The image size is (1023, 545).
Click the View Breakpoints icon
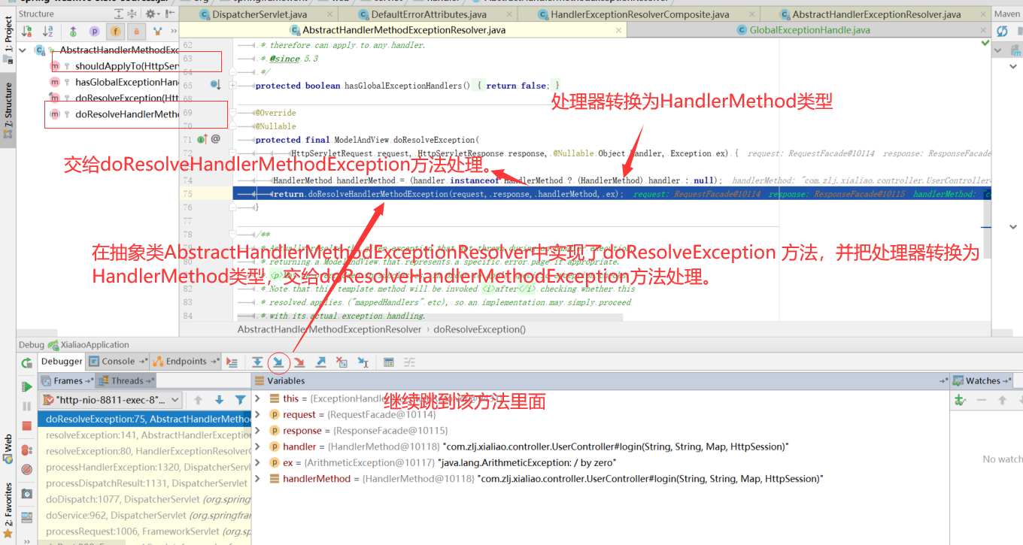click(x=27, y=450)
